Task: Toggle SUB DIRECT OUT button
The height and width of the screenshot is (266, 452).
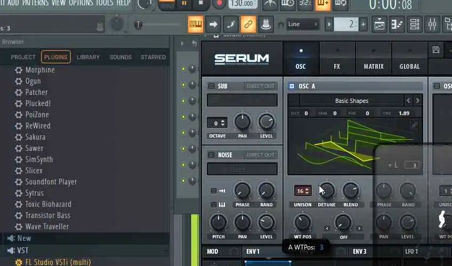Action: point(260,86)
